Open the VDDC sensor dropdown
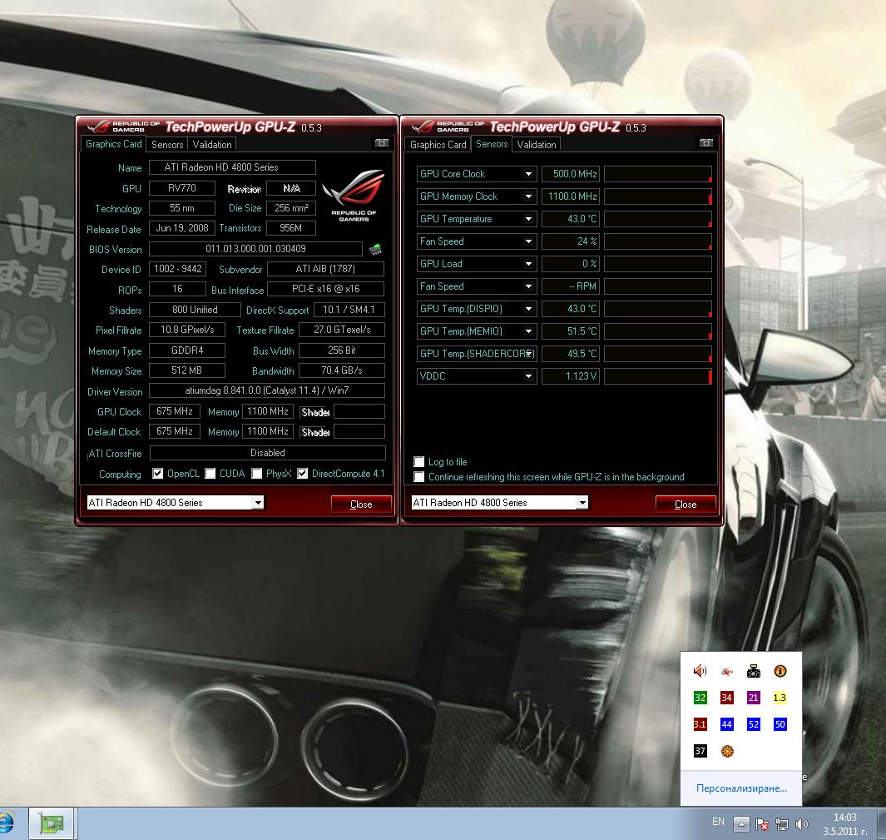The image size is (886, 840). click(528, 376)
